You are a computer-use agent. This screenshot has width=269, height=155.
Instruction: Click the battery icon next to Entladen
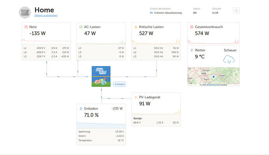pos(81,109)
